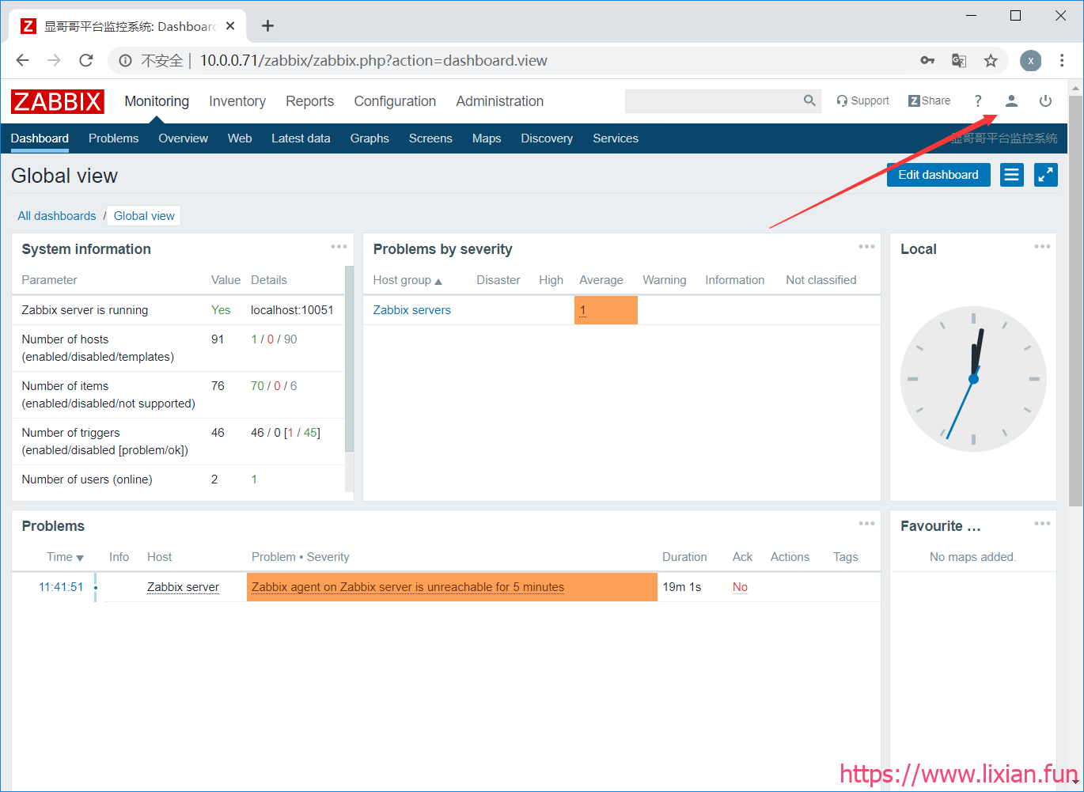Click browser forward arrow
The width and height of the screenshot is (1084, 792).
click(54, 61)
